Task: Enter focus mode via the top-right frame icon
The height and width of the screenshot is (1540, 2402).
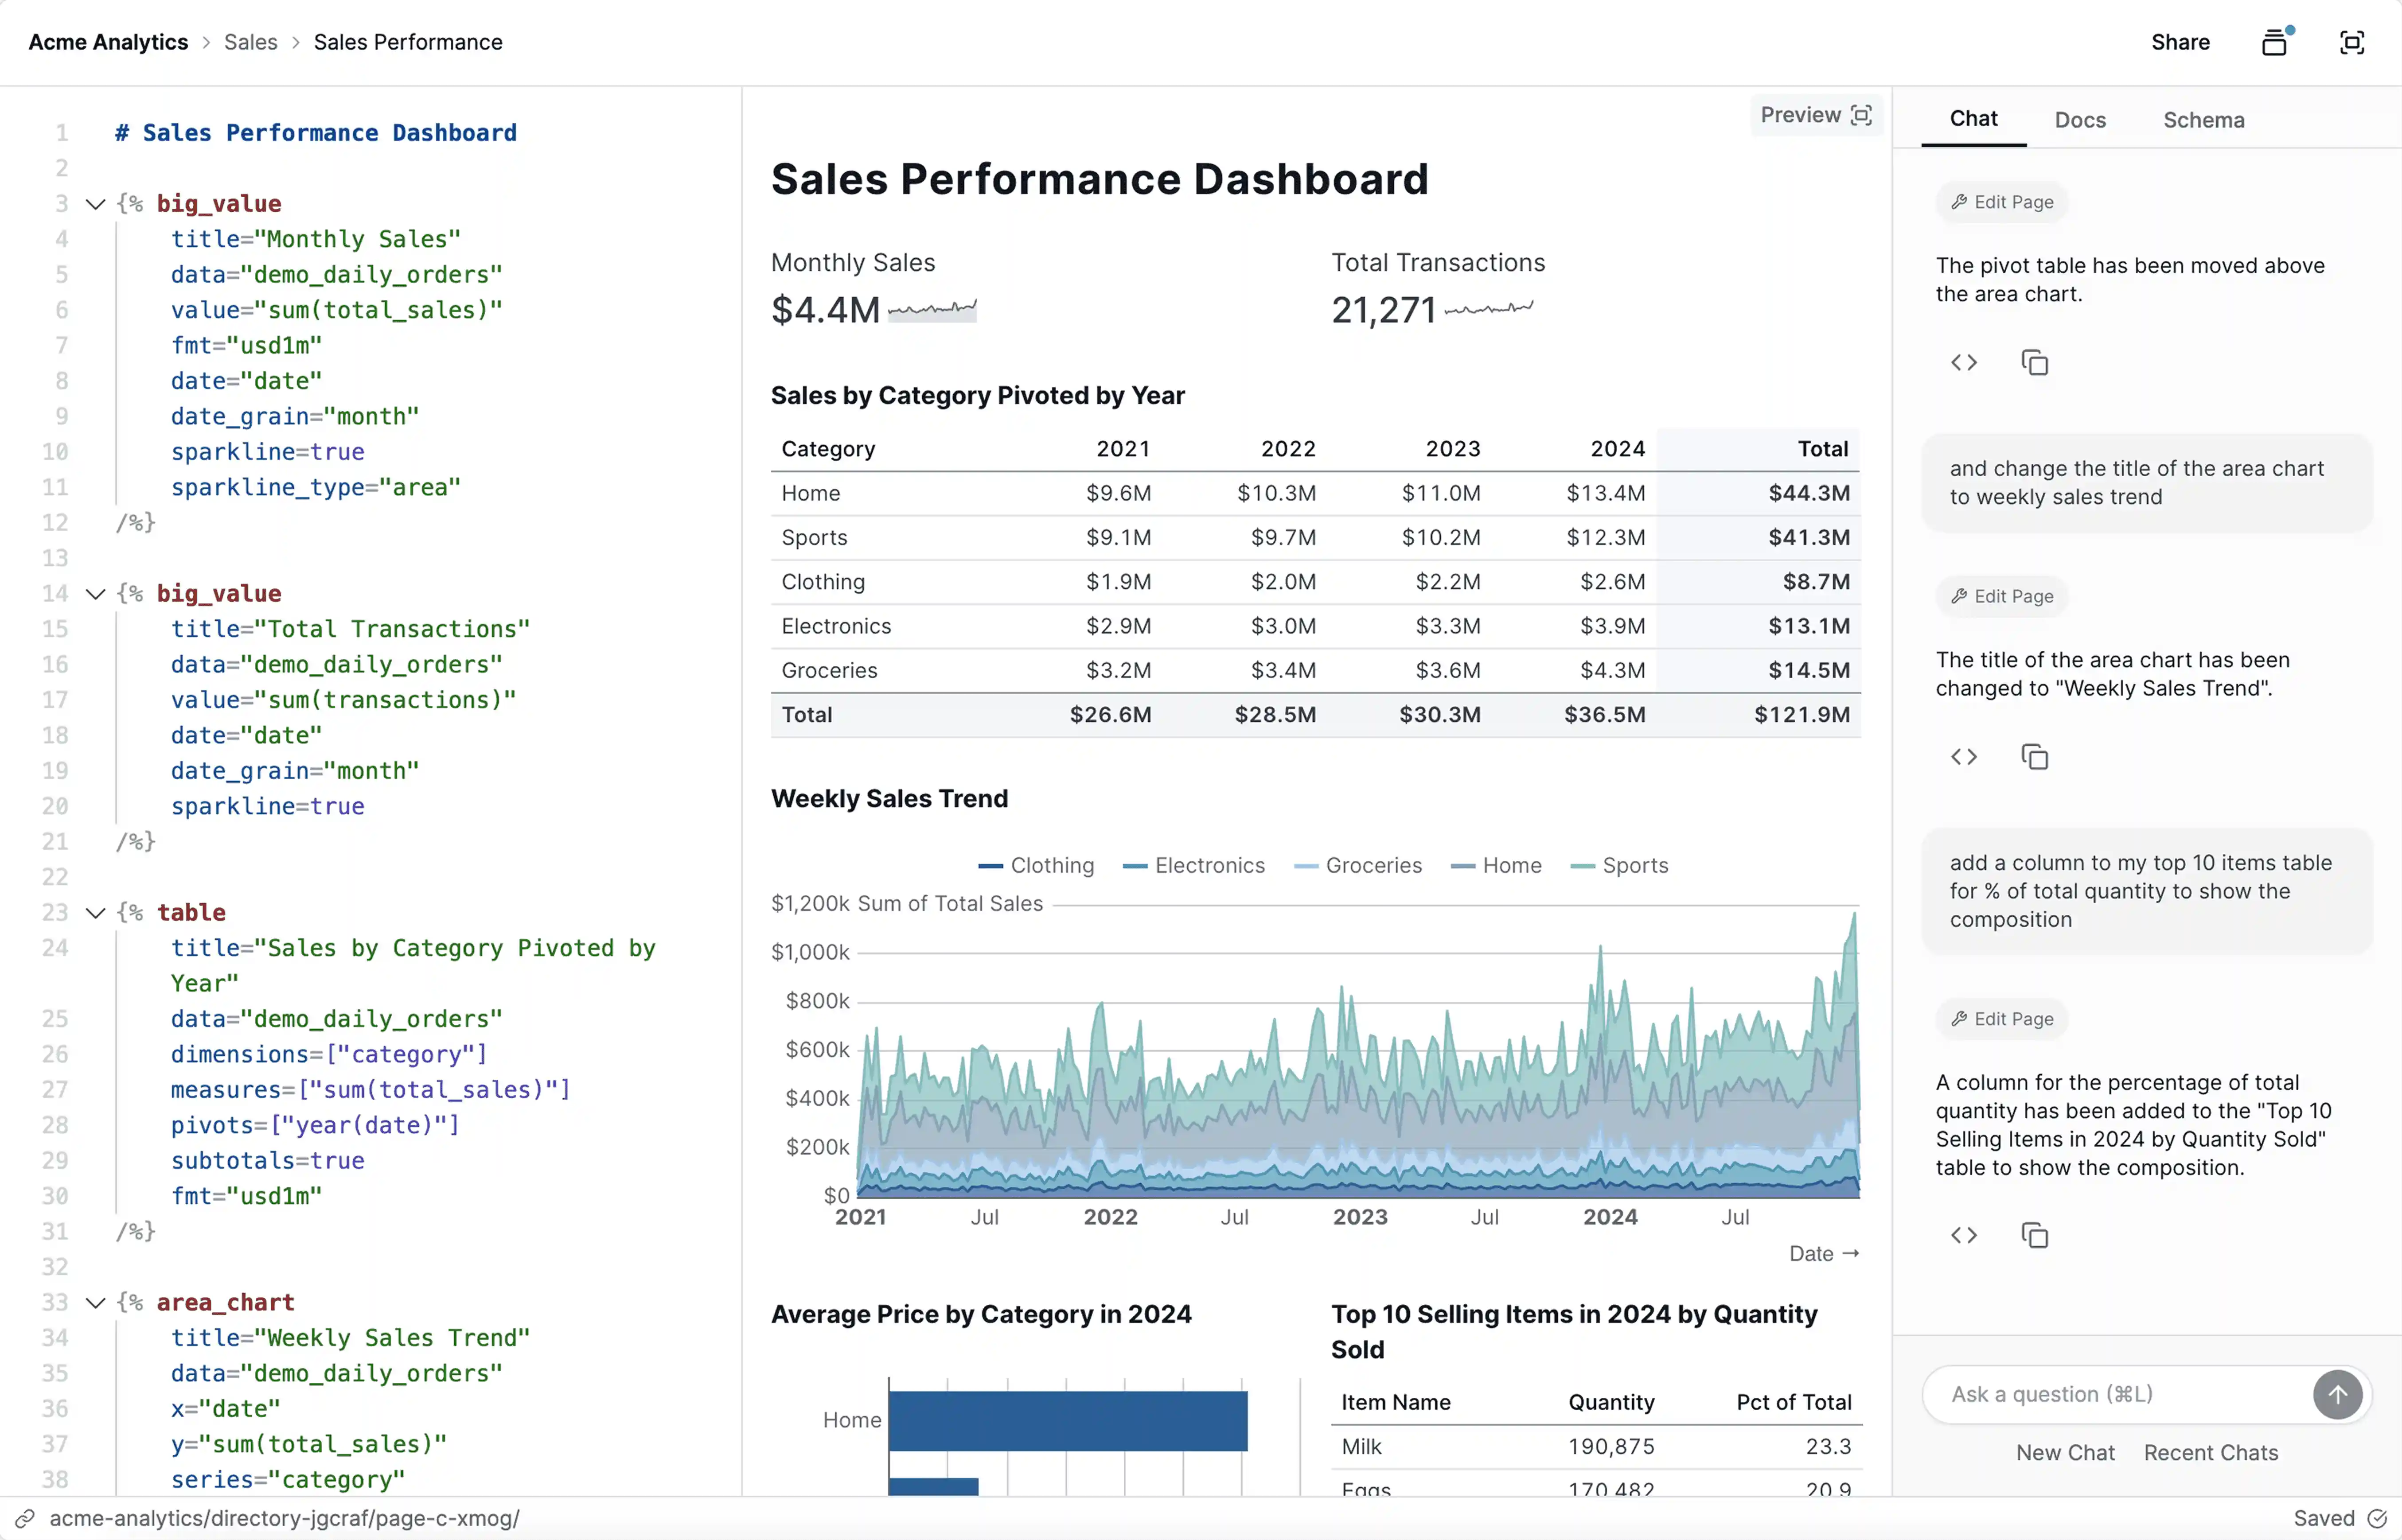Action: (2352, 42)
